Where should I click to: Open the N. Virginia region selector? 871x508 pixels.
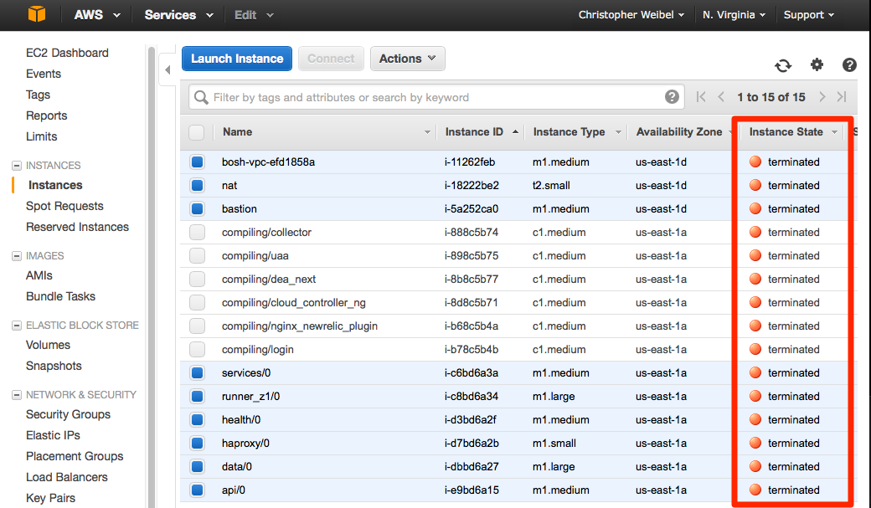click(734, 15)
